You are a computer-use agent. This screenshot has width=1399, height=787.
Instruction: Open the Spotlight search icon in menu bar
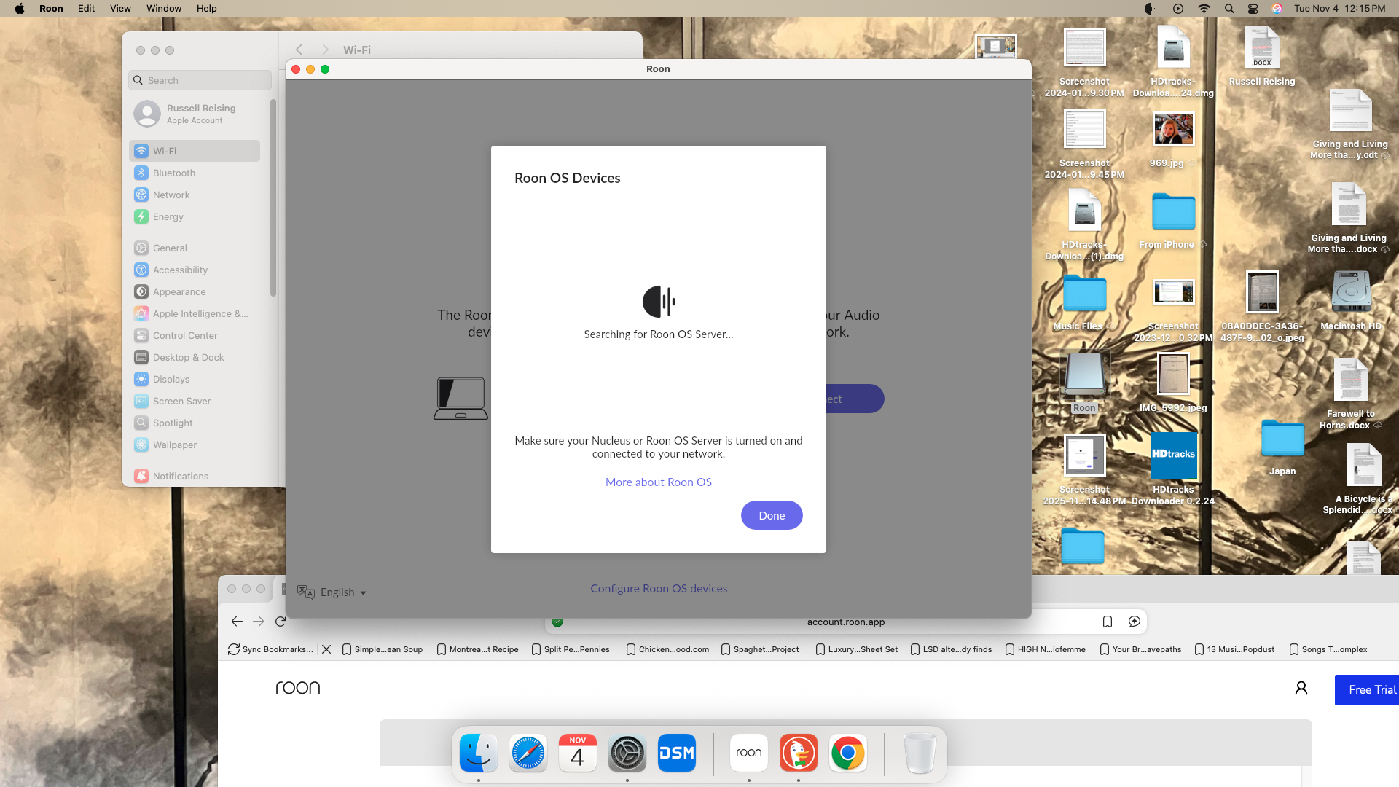tap(1229, 9)
